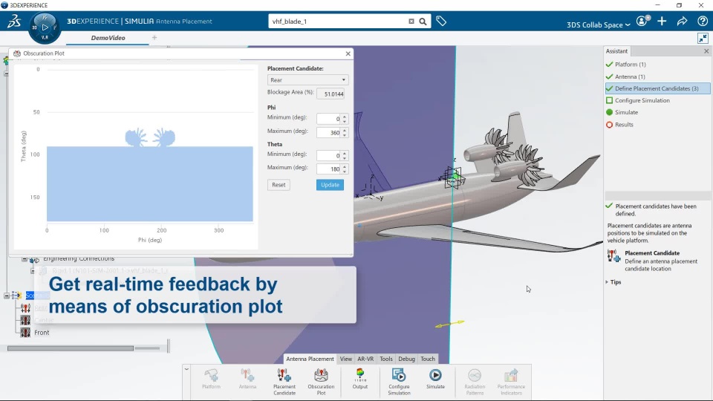The image size is (713, 401).
Task: Click the green antenna marker on fuselage
Action: 455,177
